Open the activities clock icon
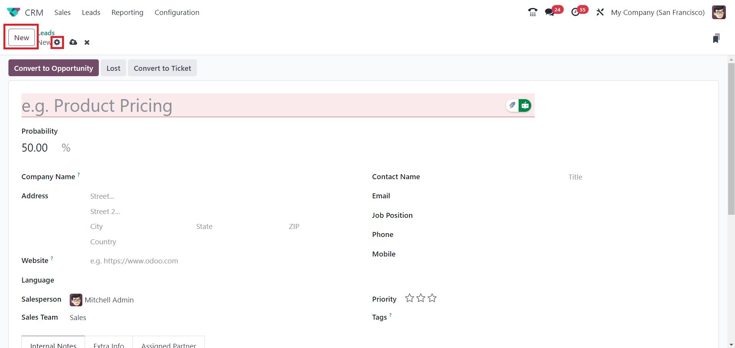Screen dimensions: 735x348 (x=575, y=12)
